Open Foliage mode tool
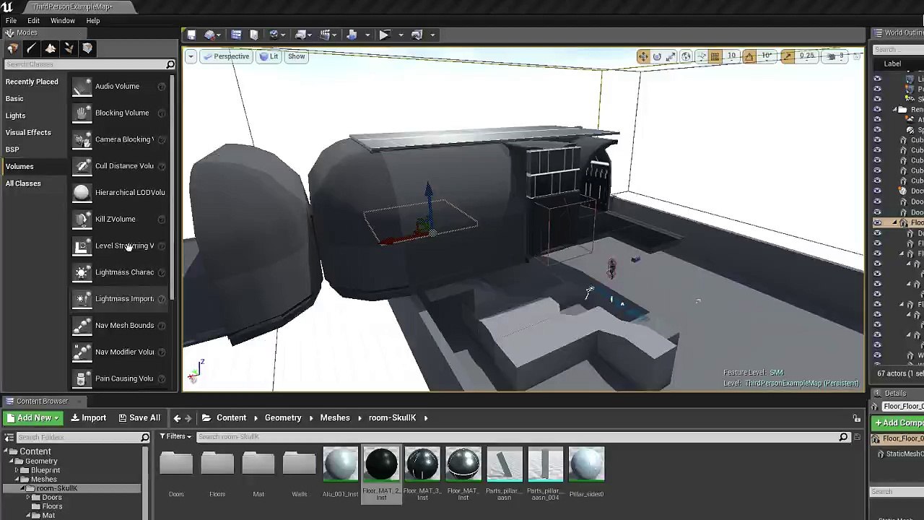924x520 pixels. point(69,48)
